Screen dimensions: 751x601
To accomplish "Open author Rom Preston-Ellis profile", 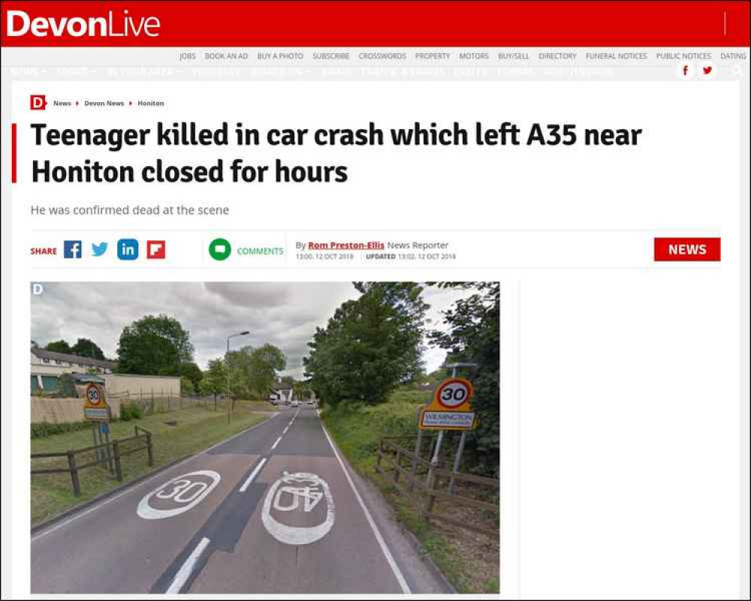I will (x=345, y=246).
